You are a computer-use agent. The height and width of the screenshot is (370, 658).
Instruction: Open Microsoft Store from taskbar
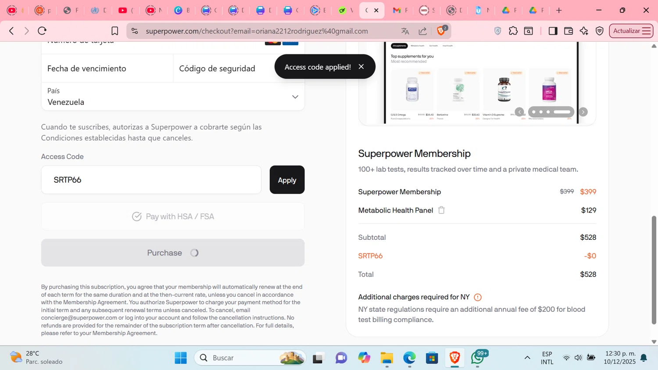pos(432,358)
